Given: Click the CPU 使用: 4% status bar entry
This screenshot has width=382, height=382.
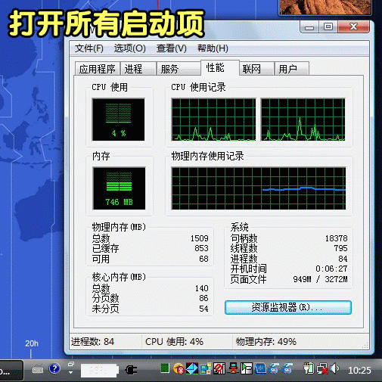Looking at the screenshot, I should pos(174,342).
